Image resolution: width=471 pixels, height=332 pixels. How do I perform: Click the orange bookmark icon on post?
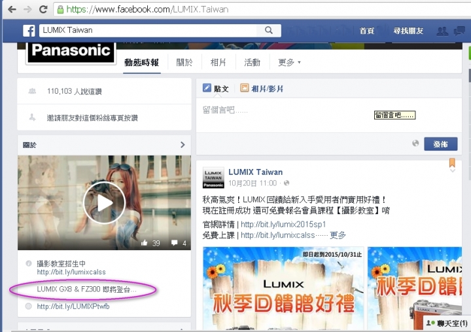[452, 162]
